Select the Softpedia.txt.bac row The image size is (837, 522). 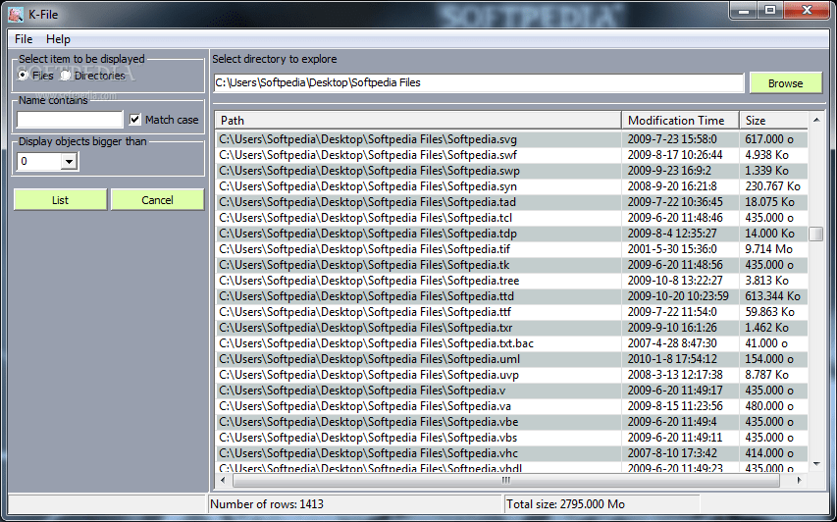click(x=511, y=343)
